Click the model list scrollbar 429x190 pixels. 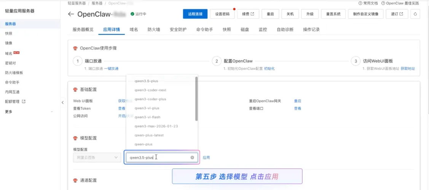tap(196, 98)
